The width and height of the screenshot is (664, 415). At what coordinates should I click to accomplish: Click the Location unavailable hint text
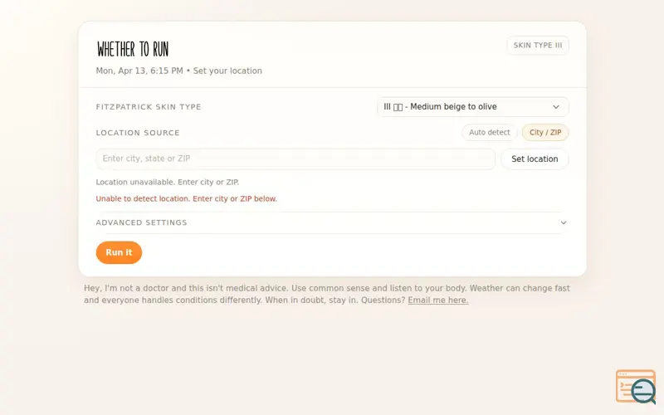click(x=168, y=182)
